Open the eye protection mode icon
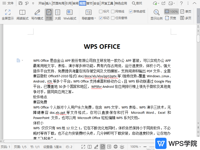200x150 pixels. [x=122, y=147]
